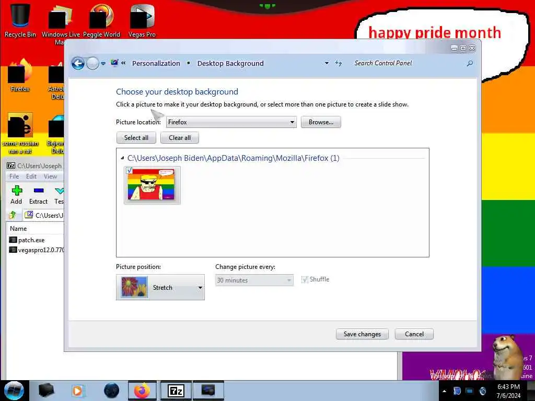Select the Firefox desktop icon
535x401 pixels.
click(20, 76)
